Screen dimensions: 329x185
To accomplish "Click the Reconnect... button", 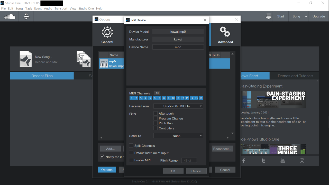I will tap(222, 149).
